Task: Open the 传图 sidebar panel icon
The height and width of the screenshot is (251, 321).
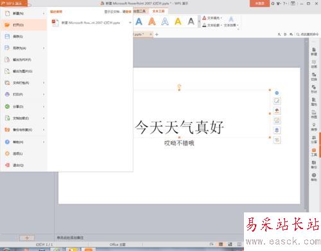Action: (314, 114)
